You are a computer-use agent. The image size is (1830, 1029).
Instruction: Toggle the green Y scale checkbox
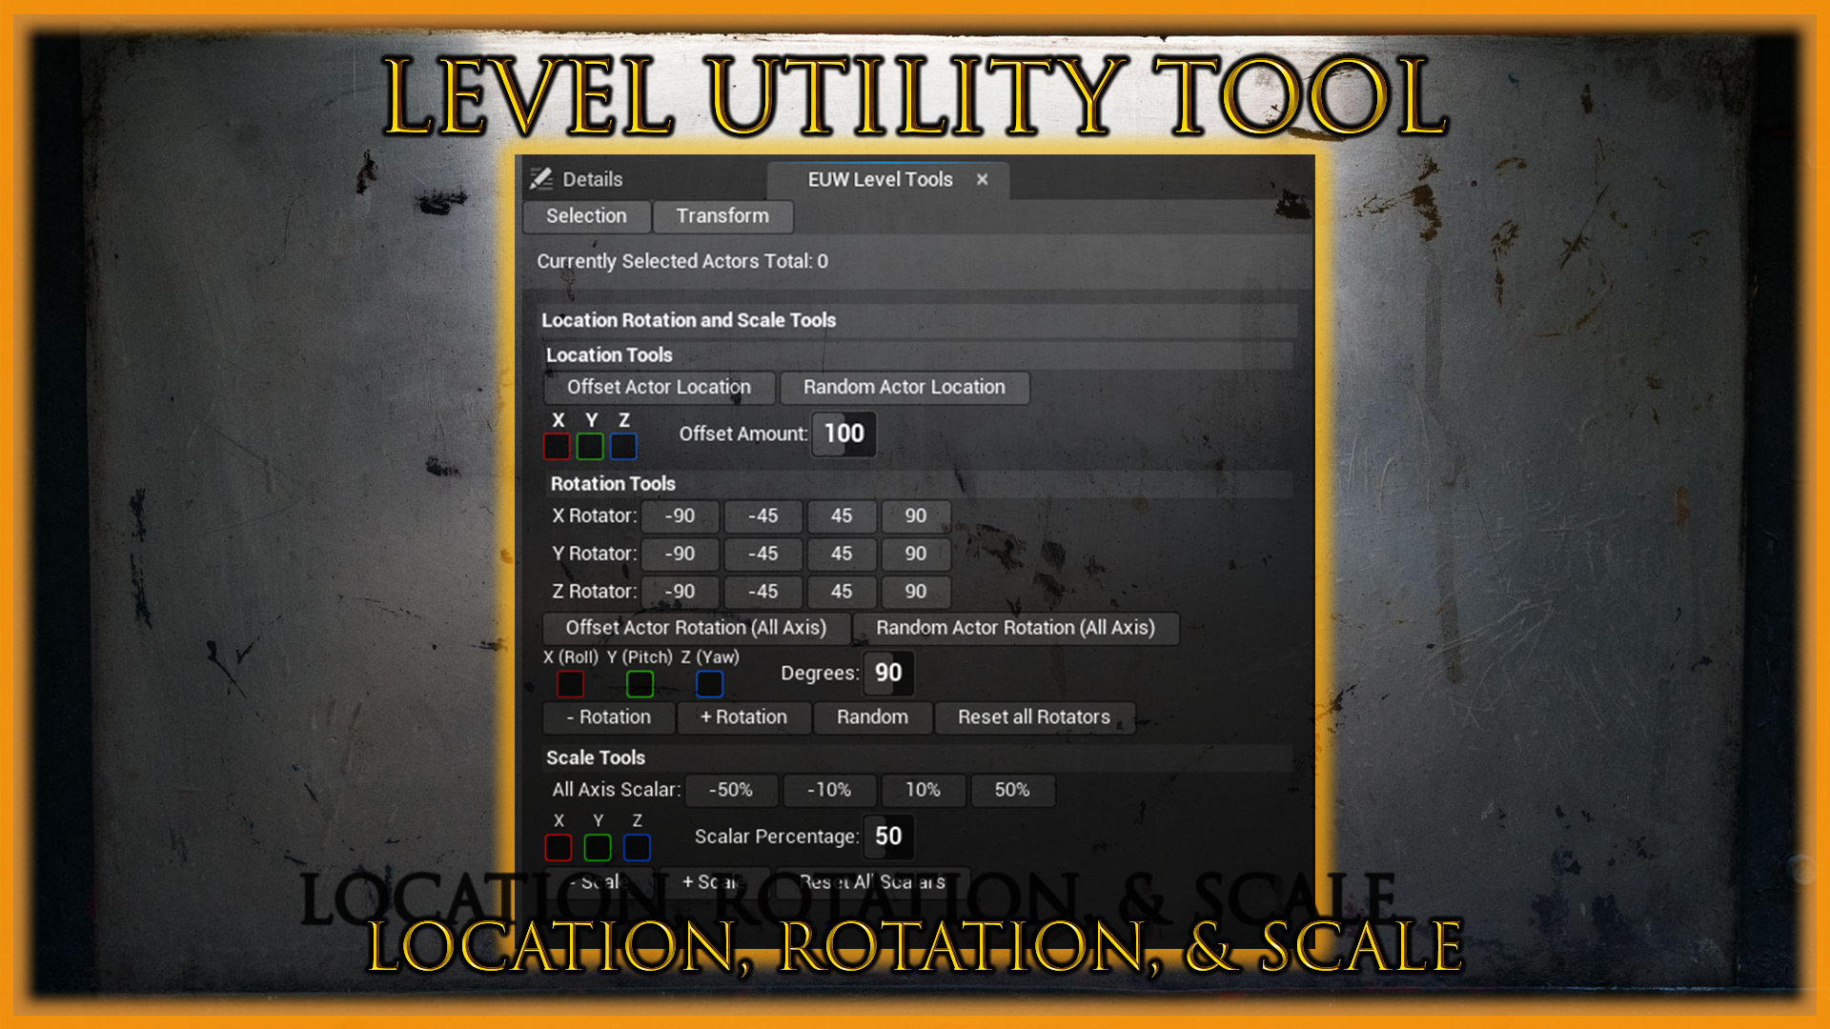[x=598, y=847]
